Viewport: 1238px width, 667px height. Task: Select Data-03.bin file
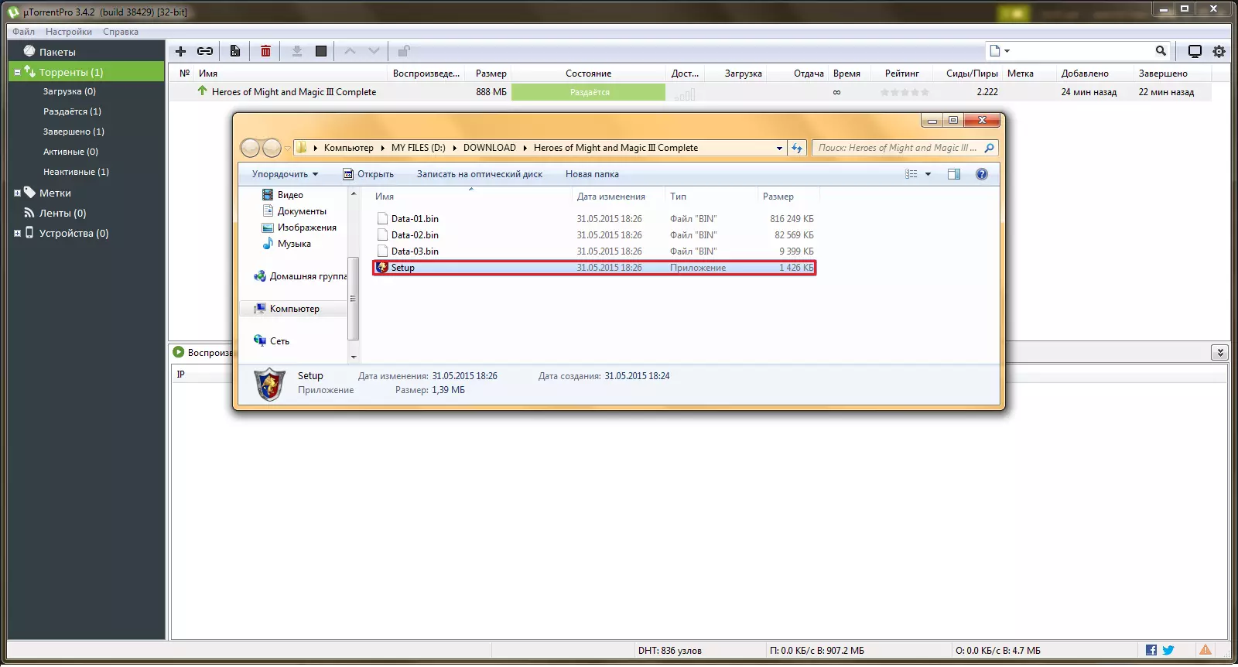(x=593, y=251)
